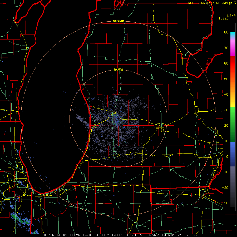The height and width of the screenshot is (237, 237).
Task: Click the '50 NMI' range ring label
Action: (118, 70)
